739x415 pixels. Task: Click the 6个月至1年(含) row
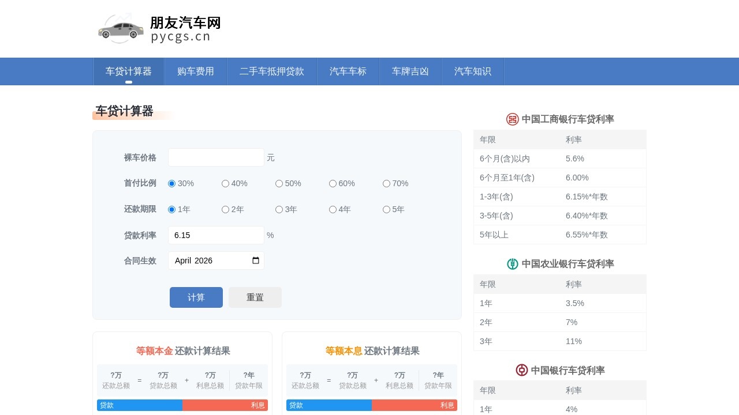[560, 178]
